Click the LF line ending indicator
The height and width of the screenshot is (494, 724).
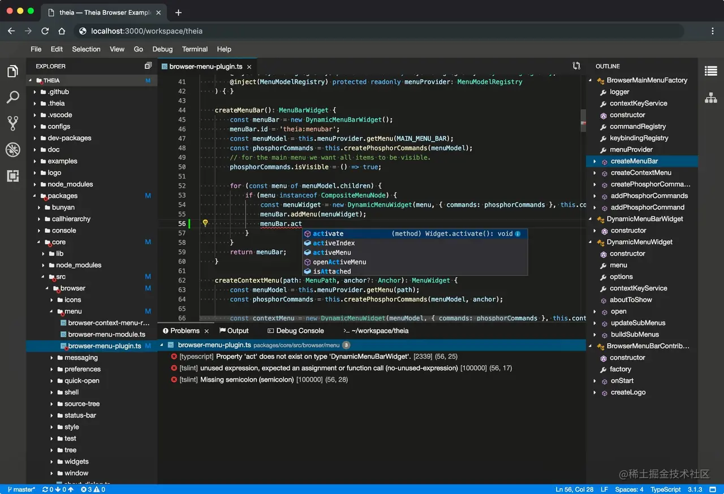[x=604, y=489]
